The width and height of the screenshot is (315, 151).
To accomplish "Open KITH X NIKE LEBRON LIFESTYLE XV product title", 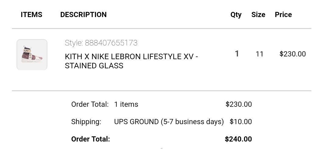I will click(x=131, y=56).
